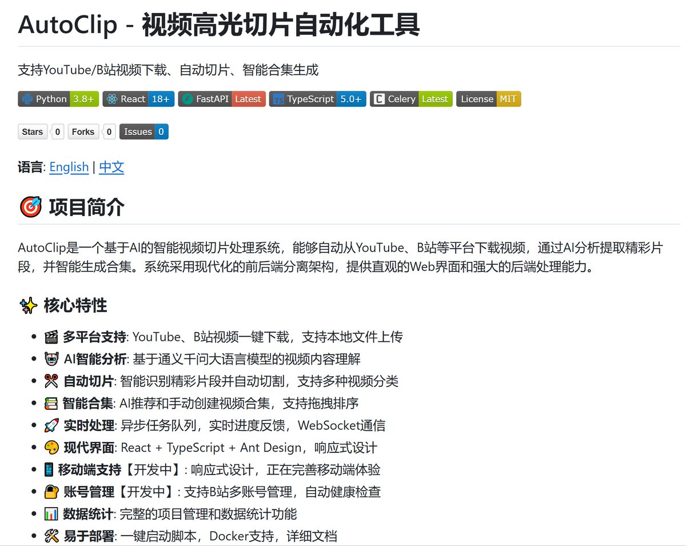Switch language to English

[69, 167]
